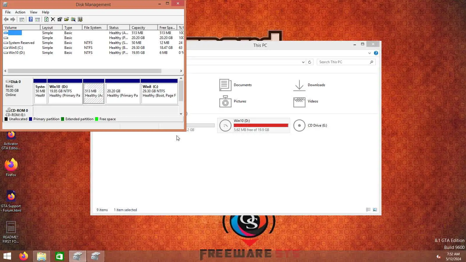Viewport: 466px width, 262px height.
Task: Expand the This PC ribbon chevron
Action: [x=369, y=53]
